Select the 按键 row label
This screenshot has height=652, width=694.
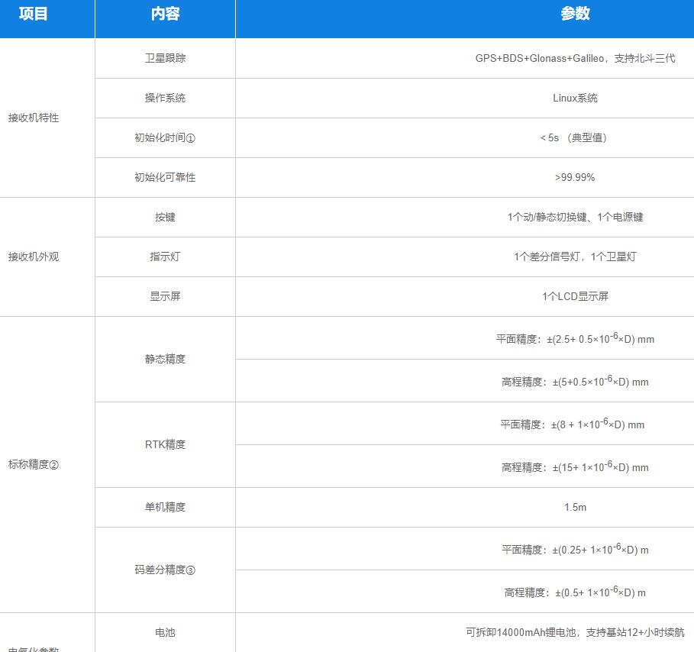pyautogui.click(x=165, y=217)
